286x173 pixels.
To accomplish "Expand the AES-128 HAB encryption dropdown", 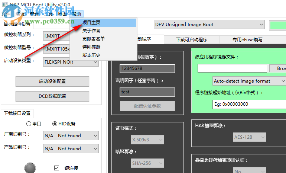I will coord(249,137).
